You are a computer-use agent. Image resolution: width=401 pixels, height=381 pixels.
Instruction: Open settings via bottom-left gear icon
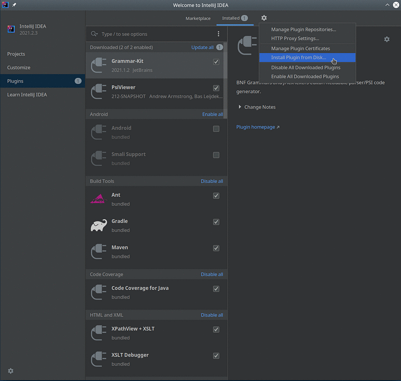point(11,371)
